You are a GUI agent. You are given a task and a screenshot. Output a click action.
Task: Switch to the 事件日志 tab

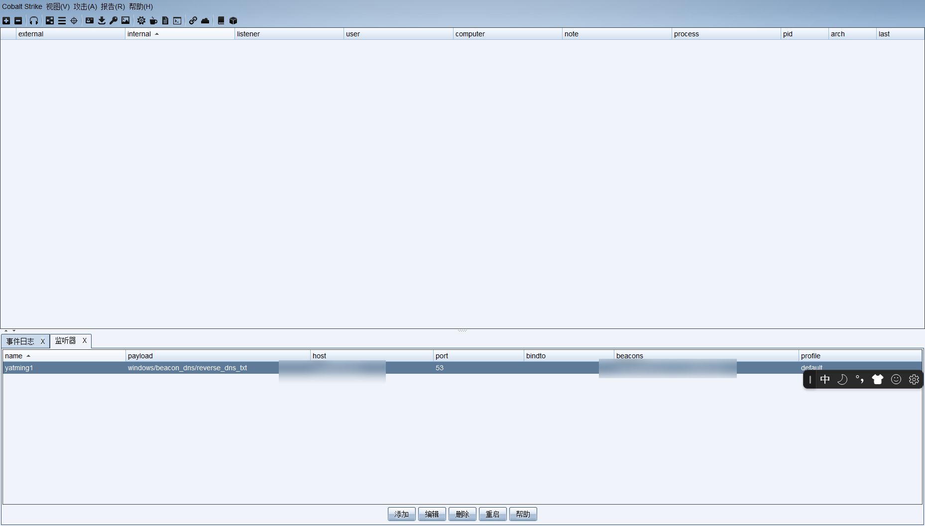tap(21, 341)
